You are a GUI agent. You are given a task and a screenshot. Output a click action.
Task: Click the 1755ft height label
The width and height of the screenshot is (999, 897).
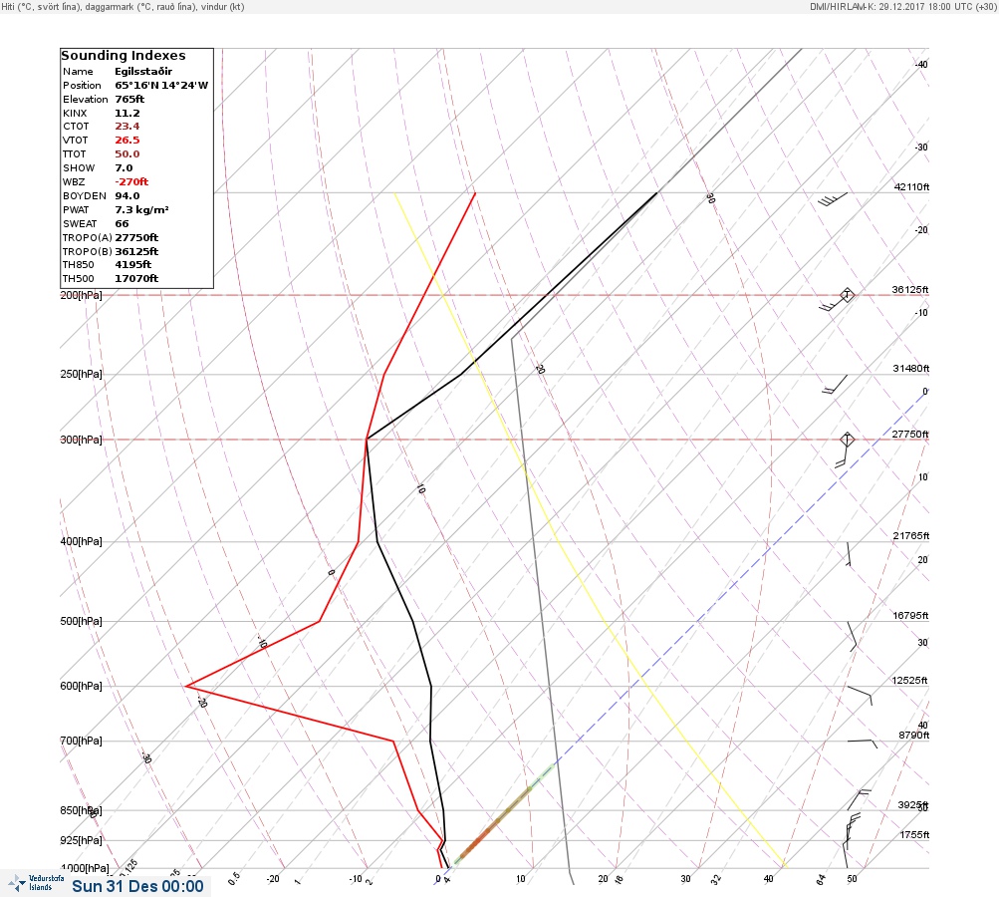click(914, 834)
